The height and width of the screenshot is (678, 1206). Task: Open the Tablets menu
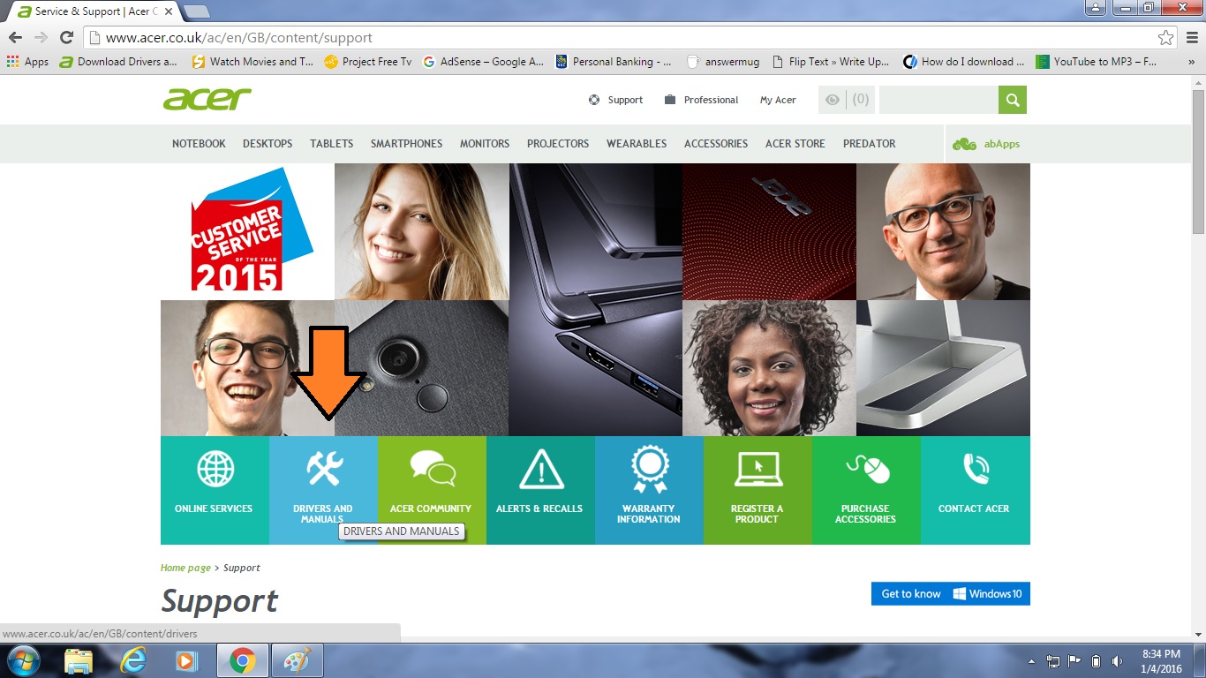click(x=331, y=144)
